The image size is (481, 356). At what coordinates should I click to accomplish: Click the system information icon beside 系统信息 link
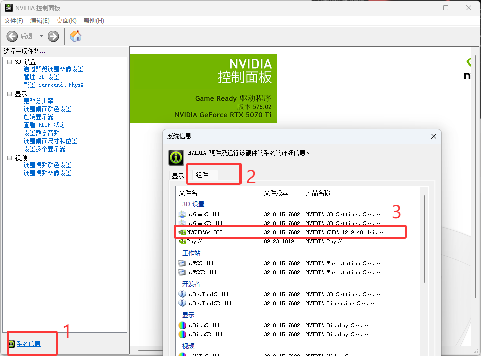[12, 344]
